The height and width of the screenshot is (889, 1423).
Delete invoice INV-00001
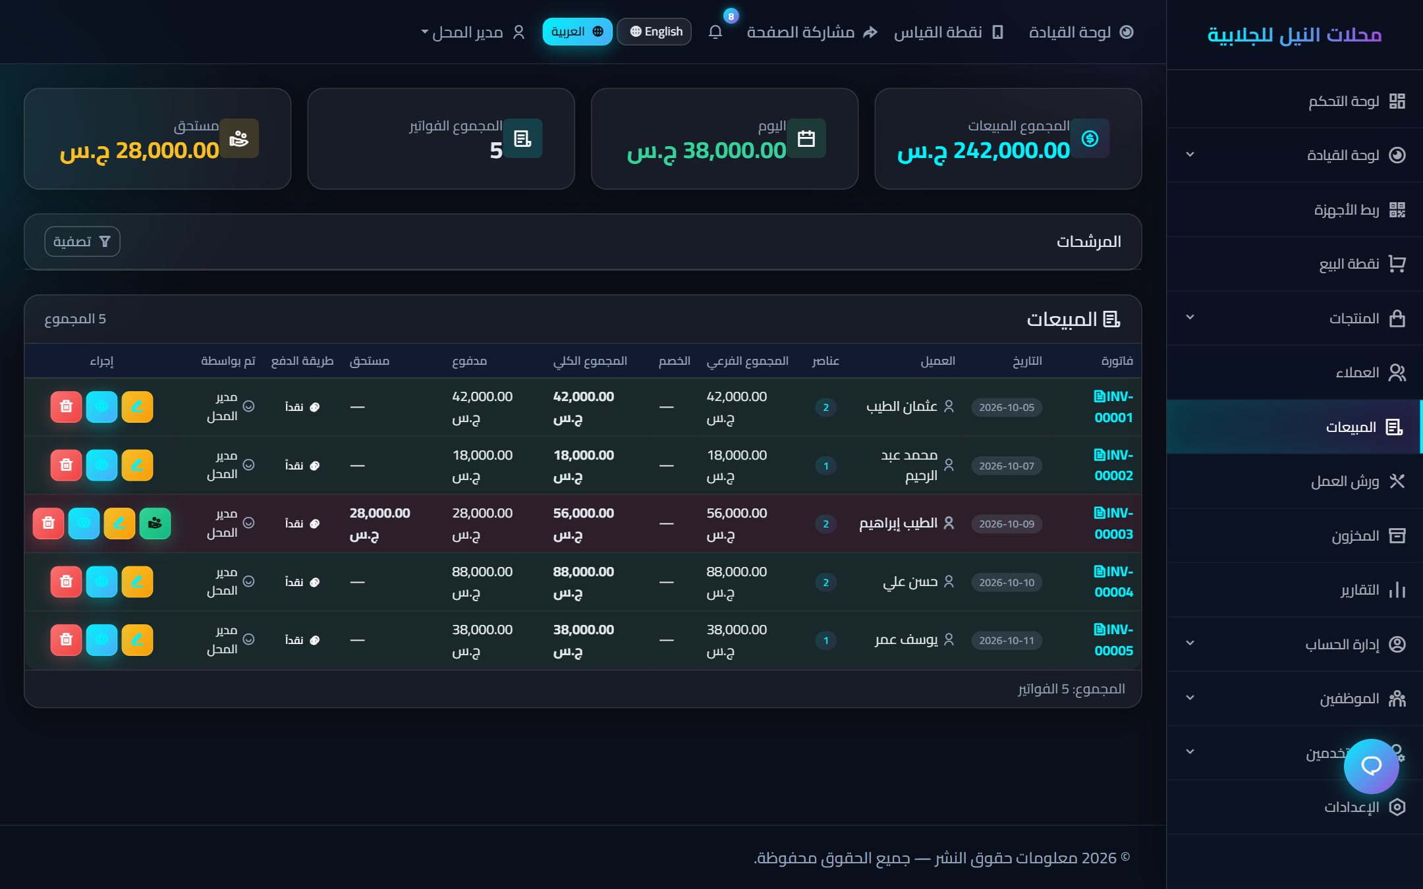tap(66, 407)
